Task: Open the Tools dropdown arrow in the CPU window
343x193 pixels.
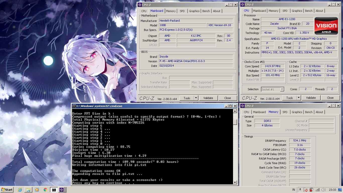Action: 299,98
